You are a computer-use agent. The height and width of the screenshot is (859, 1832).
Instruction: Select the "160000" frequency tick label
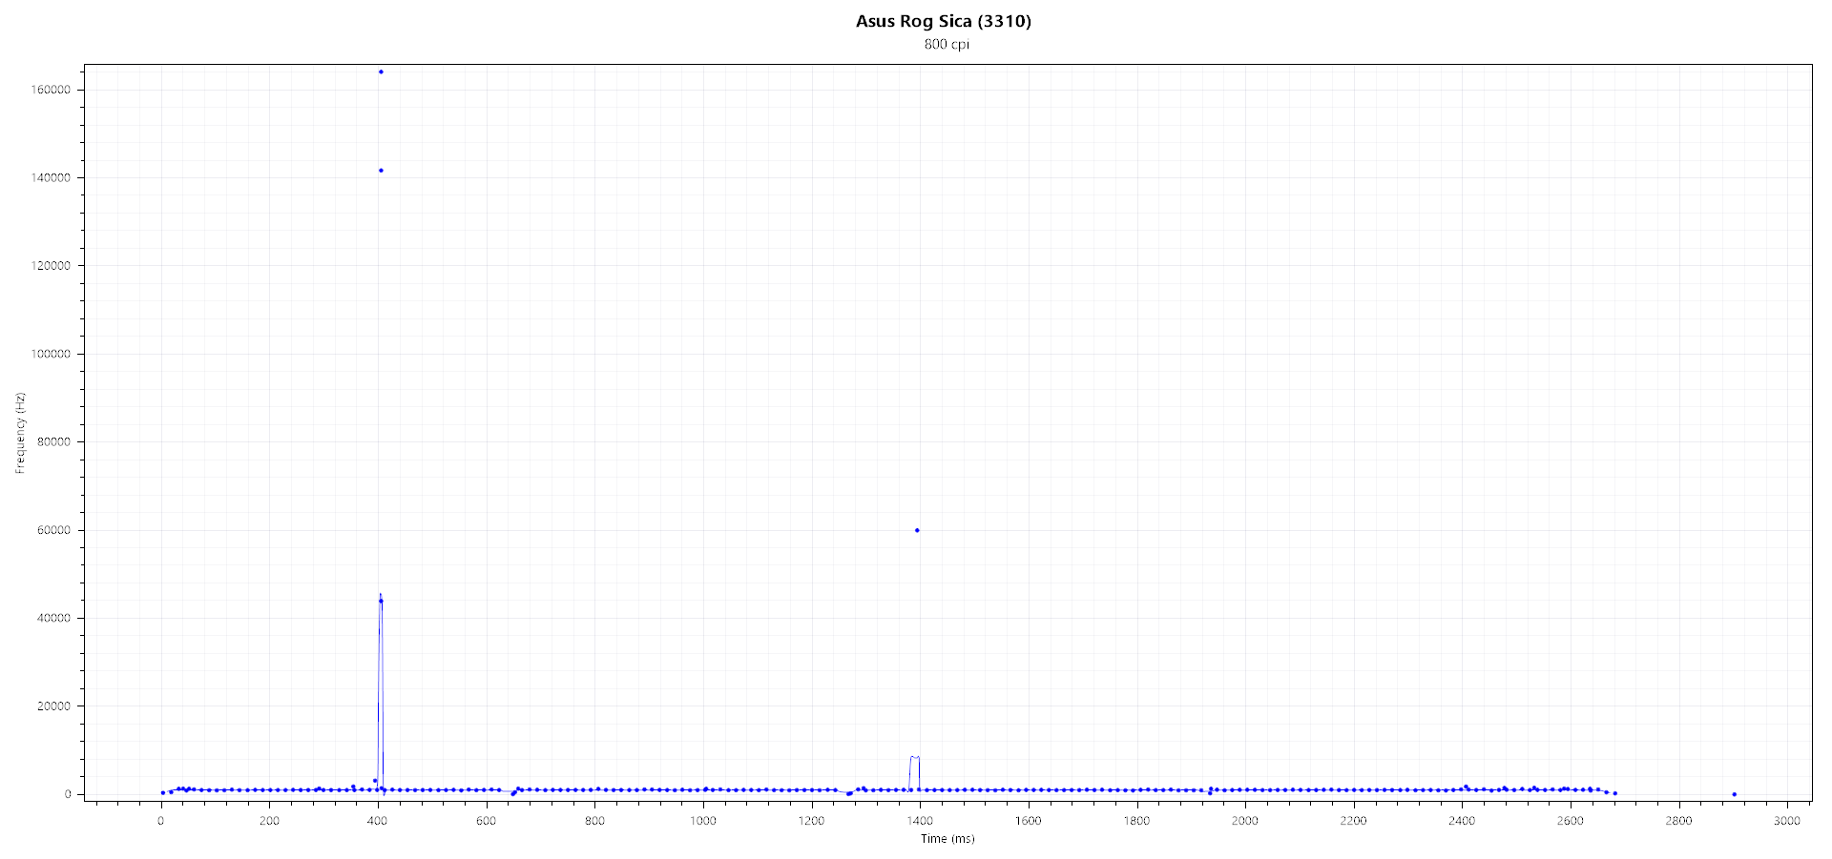(x=52, y=90)
